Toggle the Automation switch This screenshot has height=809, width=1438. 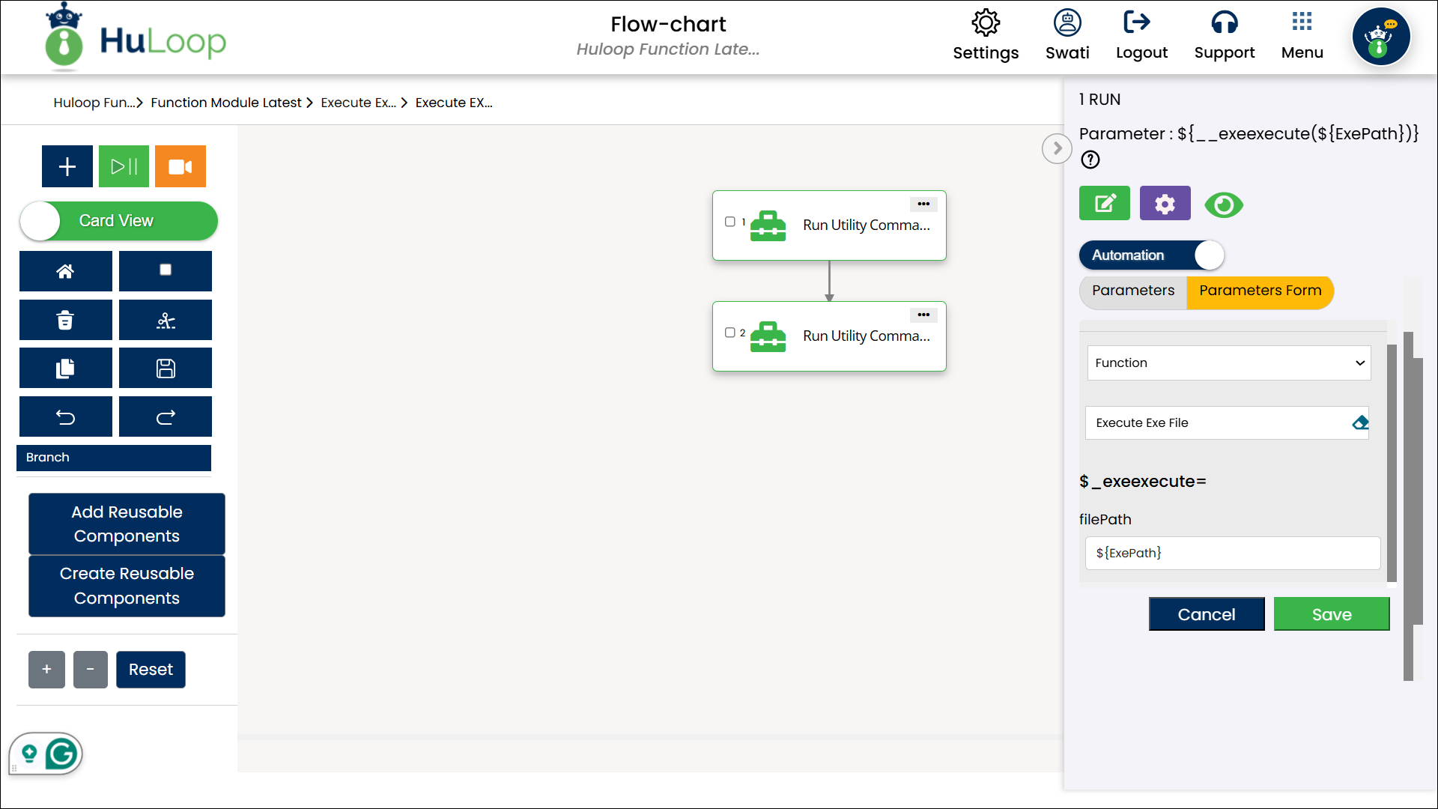(x=1151, y=255)
